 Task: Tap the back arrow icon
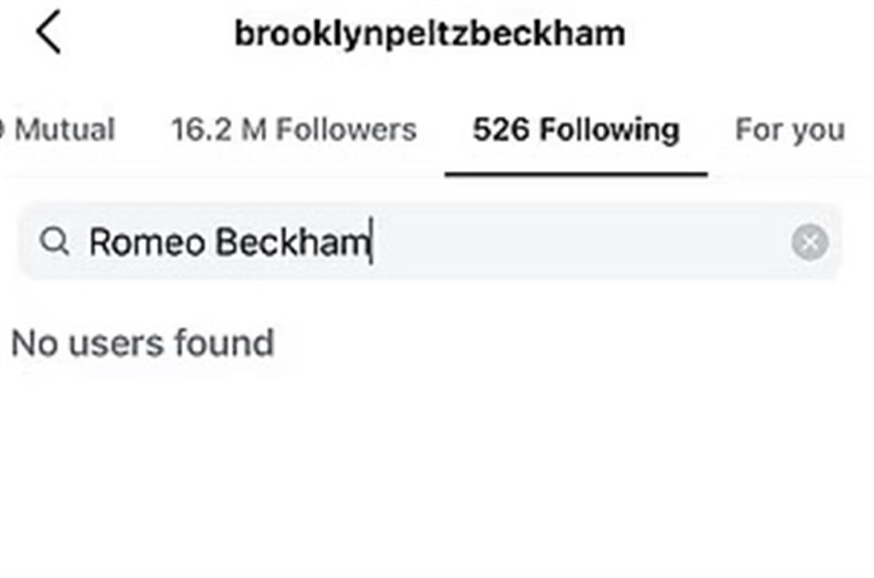49,33
